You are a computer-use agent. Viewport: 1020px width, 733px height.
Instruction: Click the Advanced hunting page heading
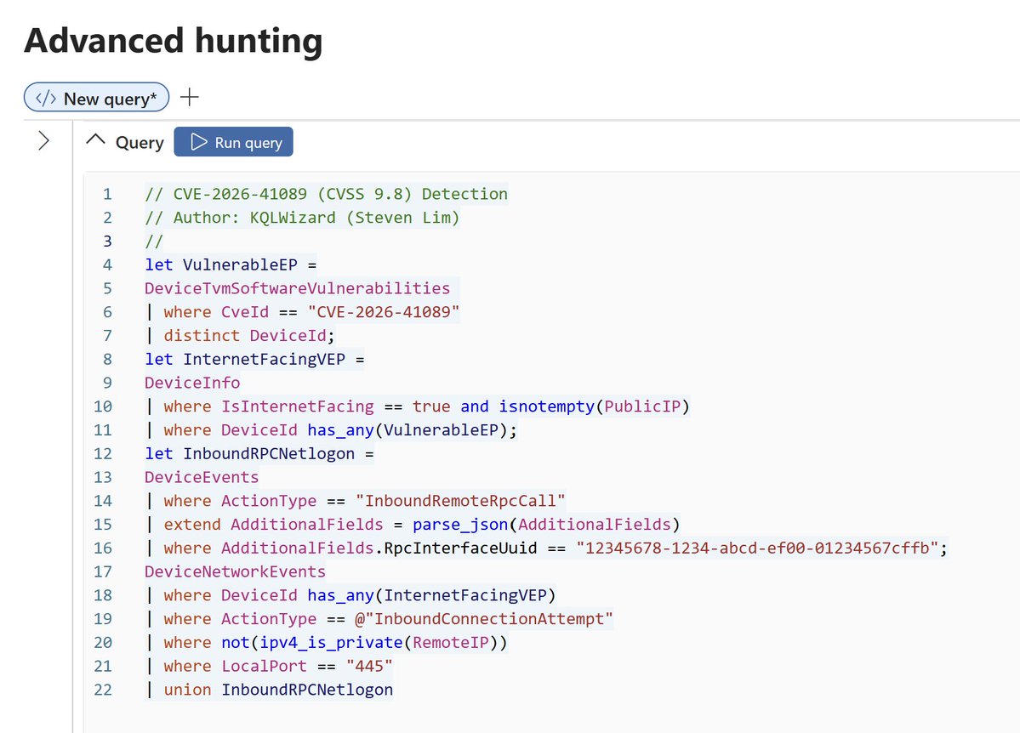[x=174, y=40]
